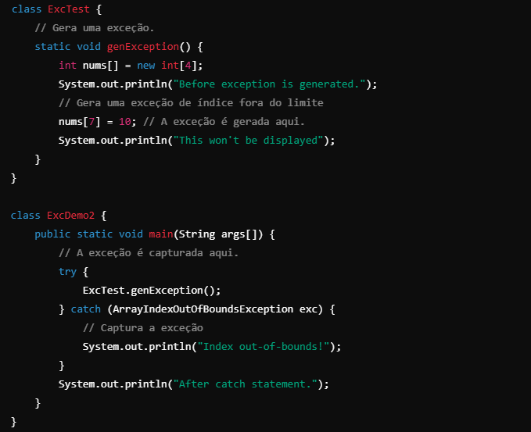Click the try keyword
Image resolution: width=531 pixels, height=432 pixels.
[x=67, y=272]
